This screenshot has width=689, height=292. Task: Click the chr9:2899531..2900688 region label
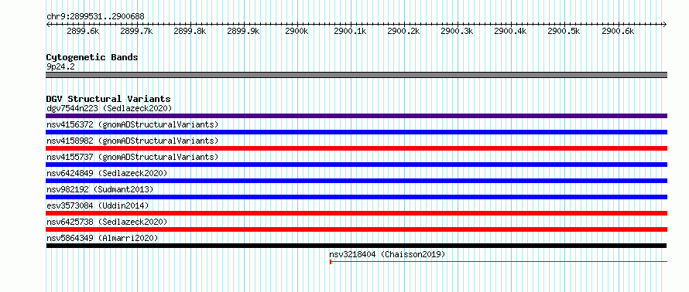coord(95,17)
